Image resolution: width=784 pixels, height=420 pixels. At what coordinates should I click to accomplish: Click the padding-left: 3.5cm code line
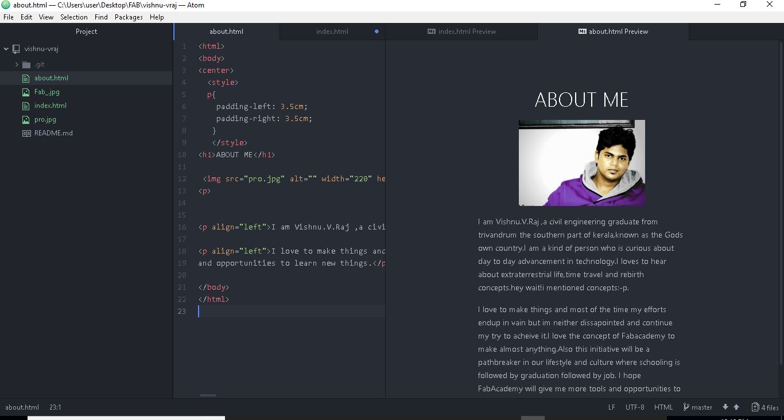pyautogui.click(x=262, y=107)
